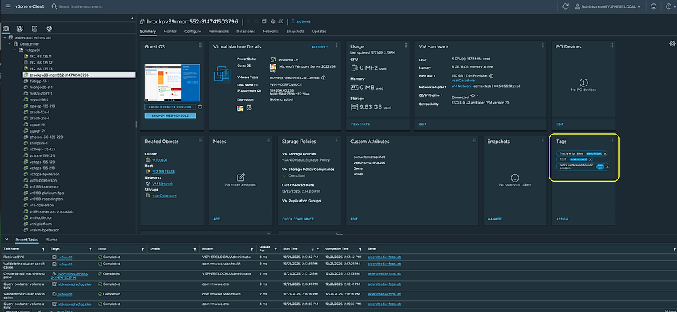Open the vSphere hamburger menu
677x312 pixels.
[6, 6]
